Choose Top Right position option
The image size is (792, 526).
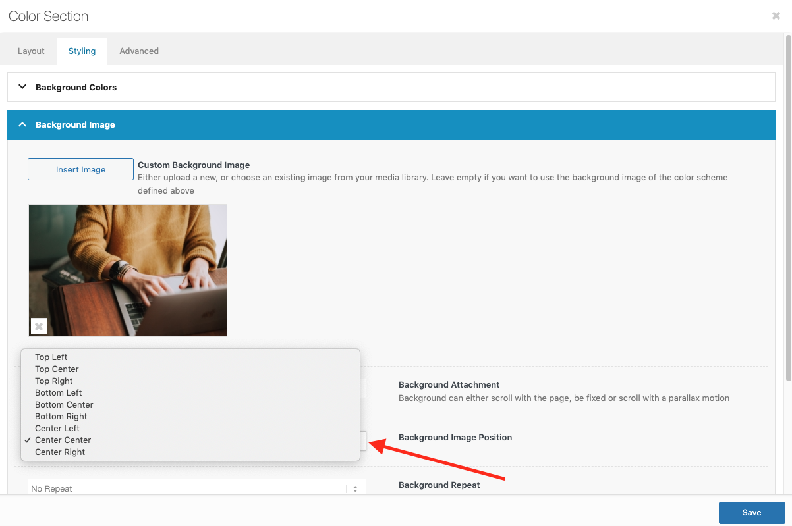[x=190, y=381]
